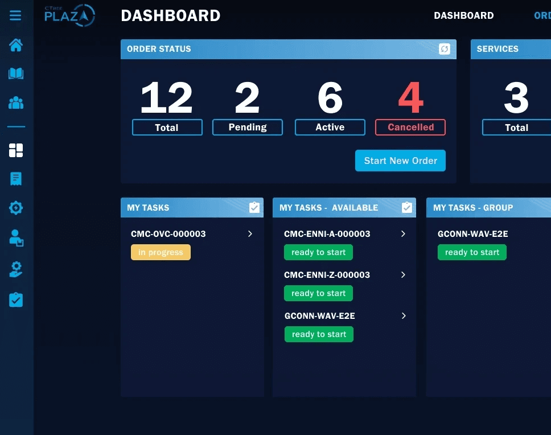This screenshot has width=551, height=435.
Task: Click the MY TASKS panel title
Action: 148,208
